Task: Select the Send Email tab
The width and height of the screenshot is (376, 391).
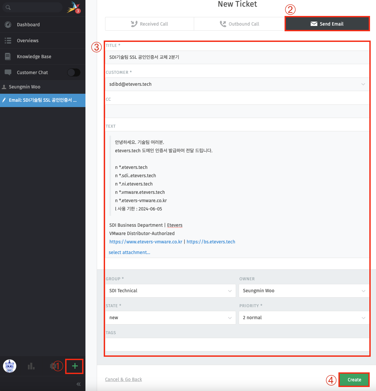Action: click(x=327, y=24)
